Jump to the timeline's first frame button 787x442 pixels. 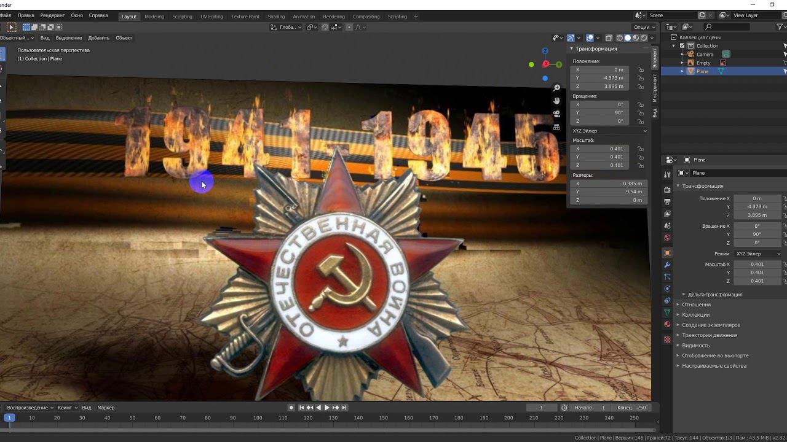[x=301, y=408]
